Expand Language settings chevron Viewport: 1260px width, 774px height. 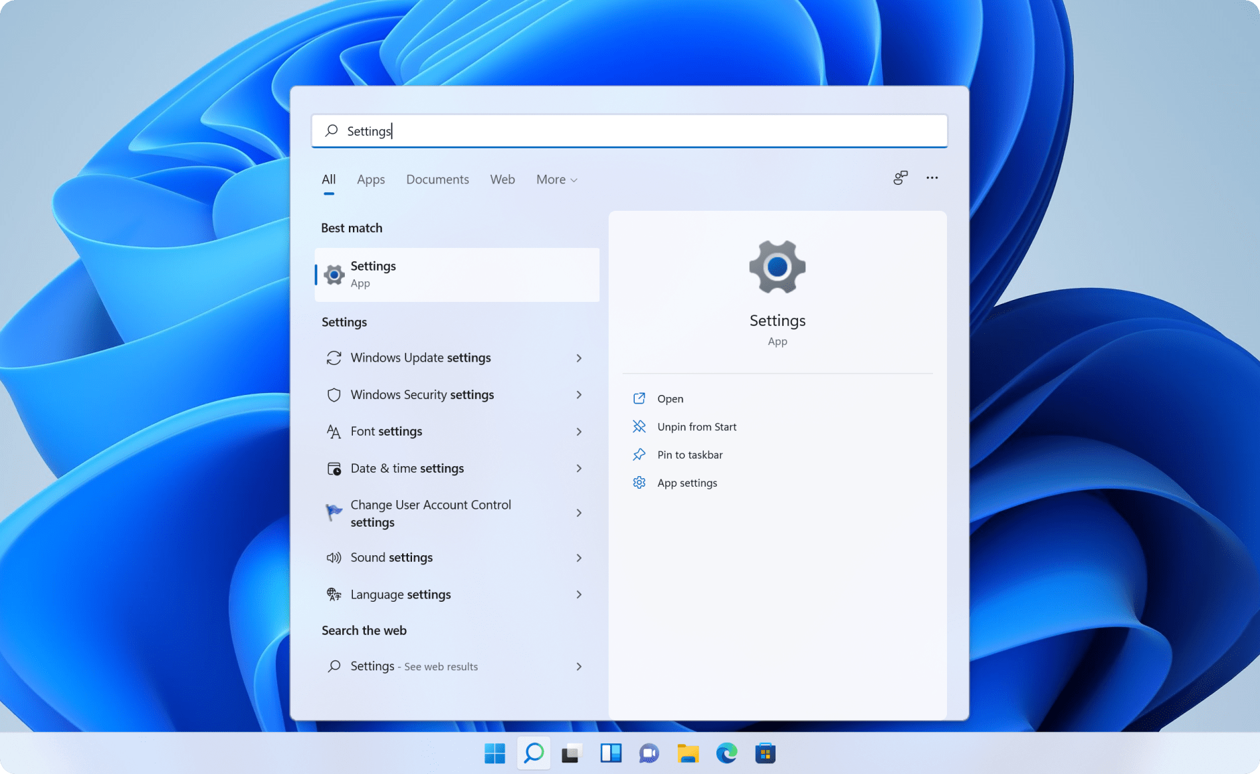point(579,594)
